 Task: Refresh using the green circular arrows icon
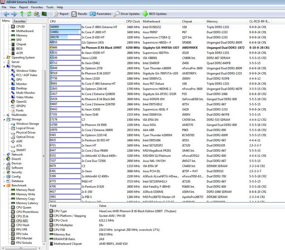29,14
